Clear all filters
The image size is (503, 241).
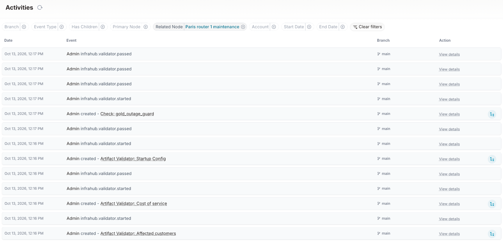[367, 27]
